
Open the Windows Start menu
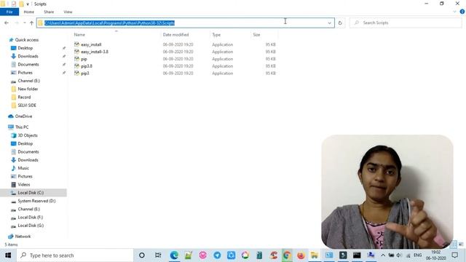tap(8, 255)
